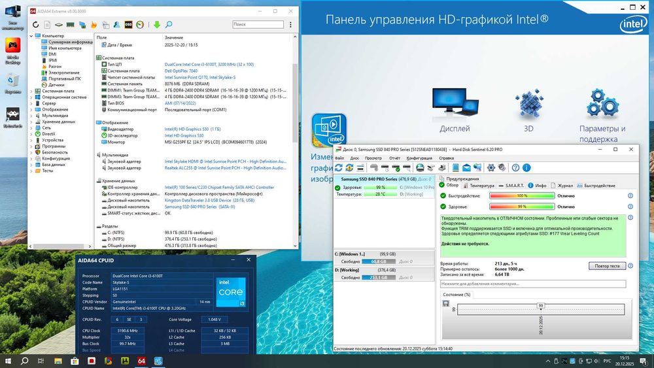The width and height of the screenshot is (654, 368).
Task: Open Microsoft Store taskbar icon
Action: (75, 361)
